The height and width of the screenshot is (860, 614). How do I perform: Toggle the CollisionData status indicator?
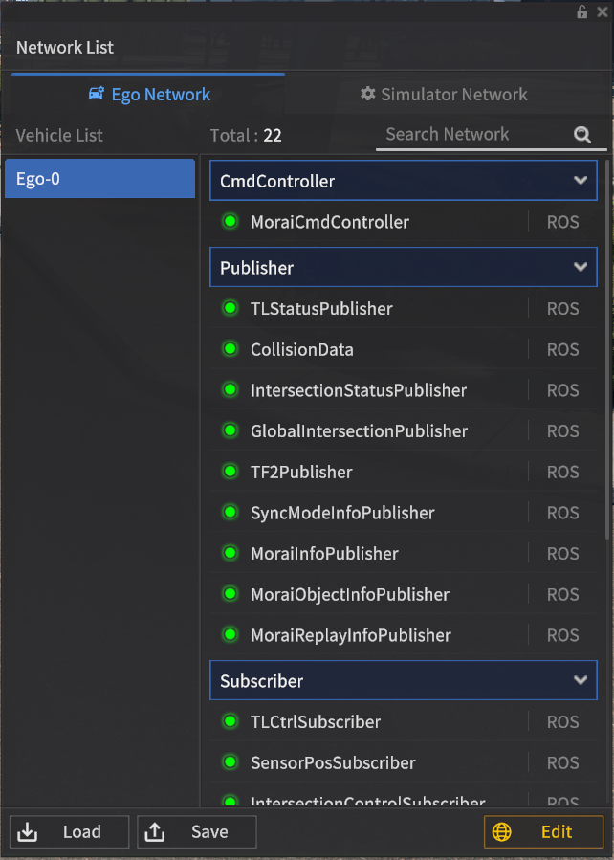pyautogui.click(x=230, y=349)
